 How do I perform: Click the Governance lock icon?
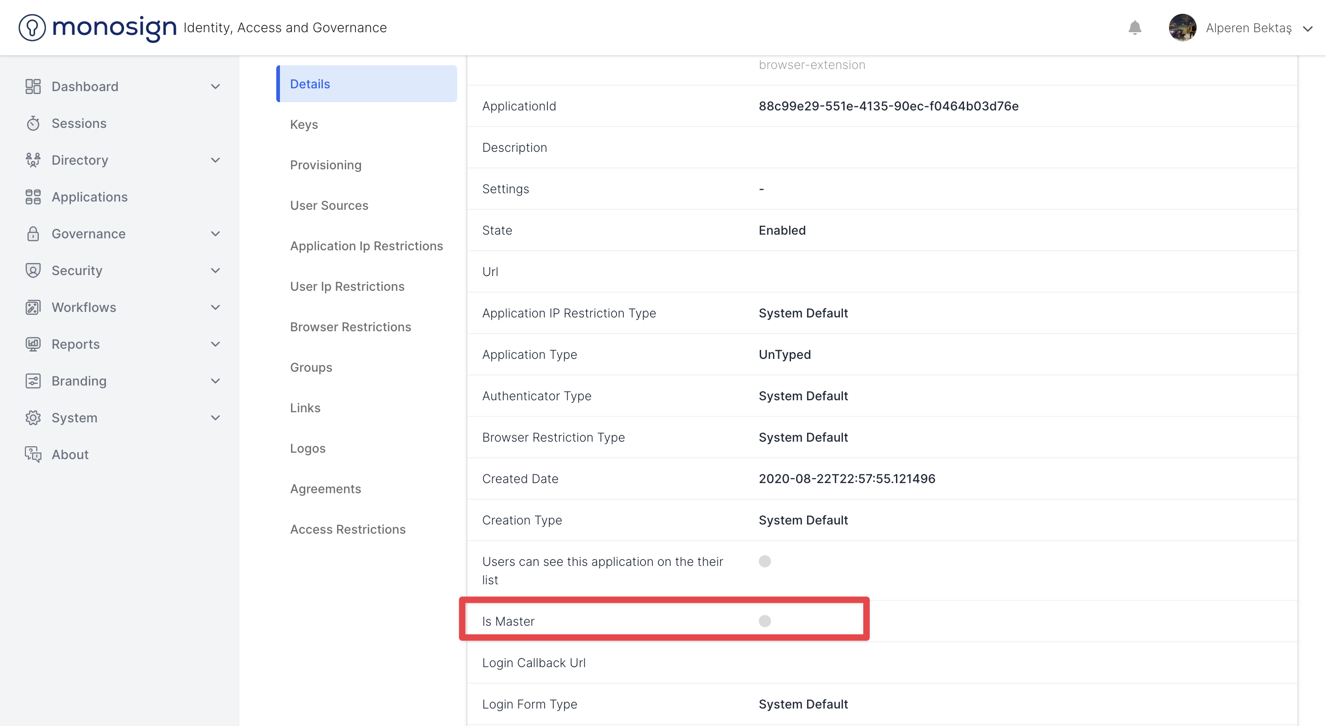33,234
